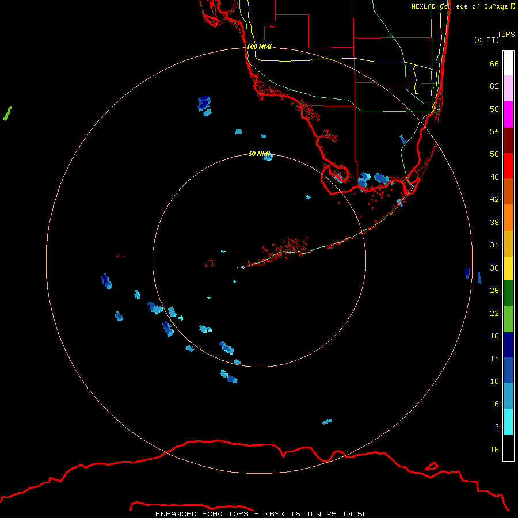Click the 'TH' threshold label
518x518 pixels.
pyautogui.click(x=494, y=450)
